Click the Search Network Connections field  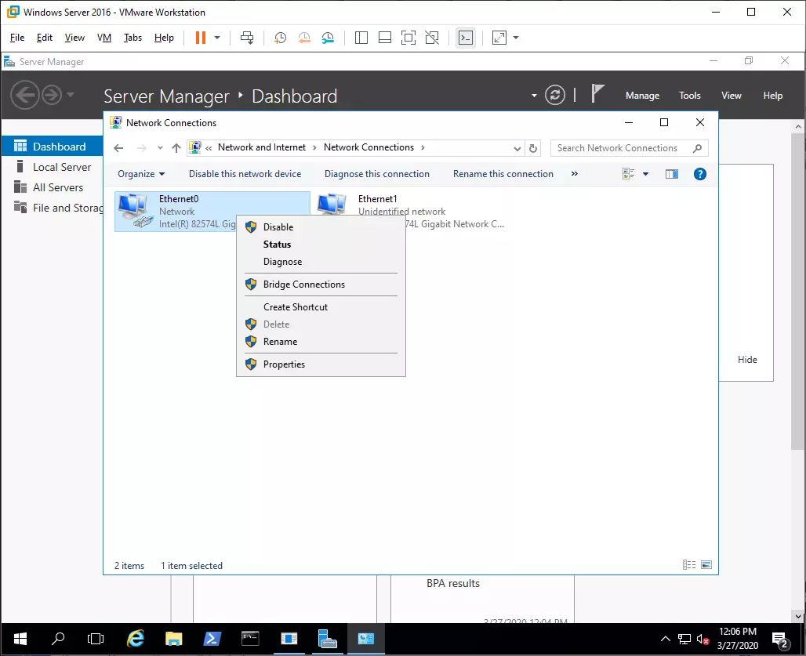click(629, 148)
